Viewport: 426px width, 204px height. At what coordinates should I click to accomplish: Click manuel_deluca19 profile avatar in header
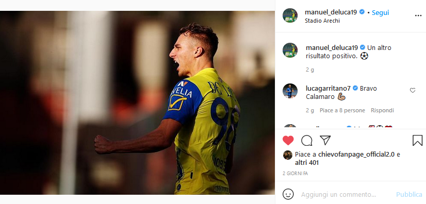[x=290, y=15]
